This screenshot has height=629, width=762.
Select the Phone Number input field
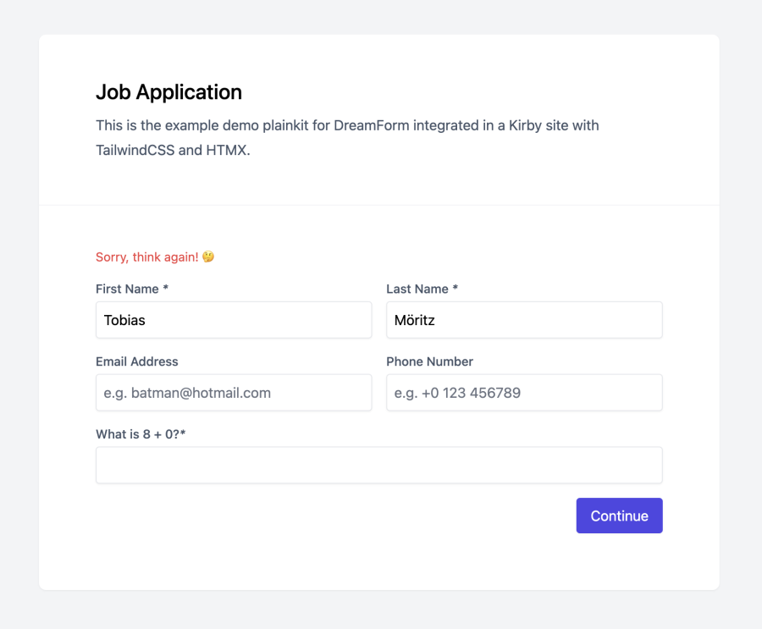click(524, 392)
